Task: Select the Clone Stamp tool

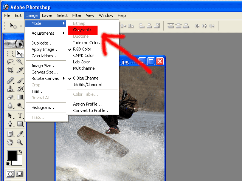Action: pos(10,89)
